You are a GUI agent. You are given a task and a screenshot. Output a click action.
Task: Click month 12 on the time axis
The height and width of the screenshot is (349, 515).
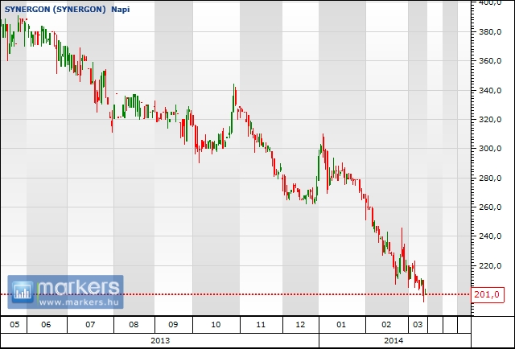(x=300, y=325)
